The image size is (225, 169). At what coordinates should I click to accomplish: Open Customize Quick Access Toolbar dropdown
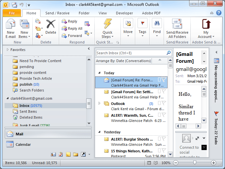pos(29,5)
